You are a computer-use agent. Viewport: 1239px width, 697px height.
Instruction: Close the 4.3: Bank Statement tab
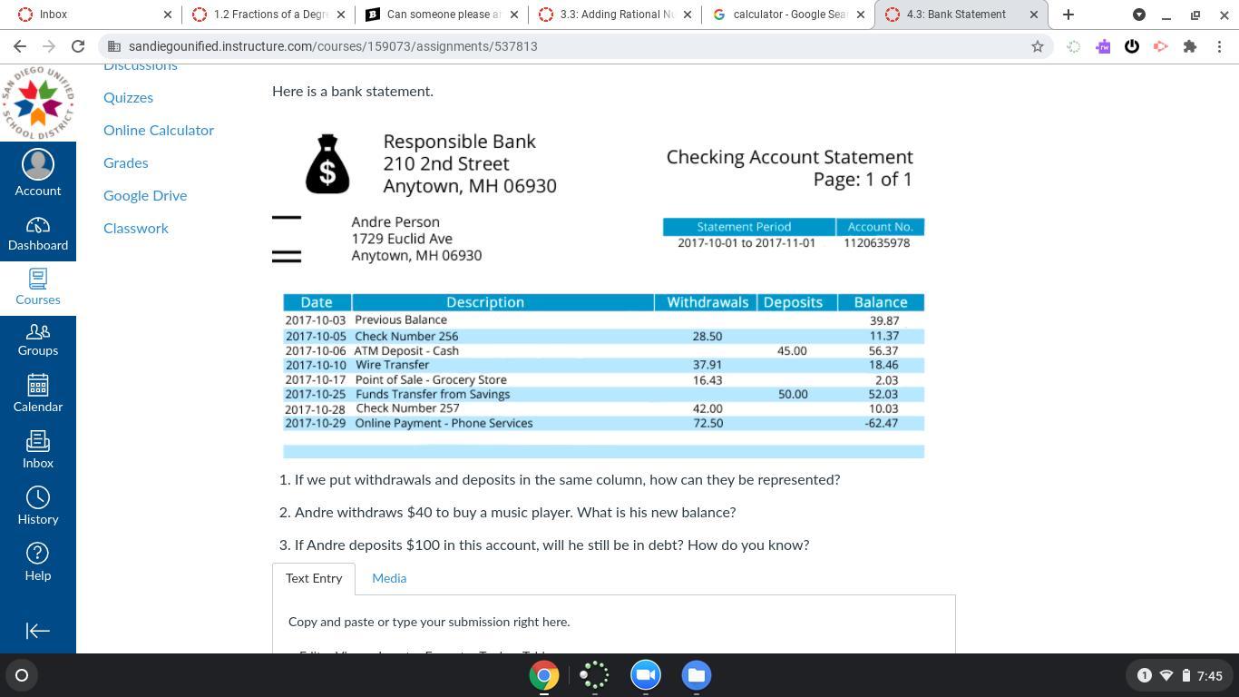coord(1033,15)
